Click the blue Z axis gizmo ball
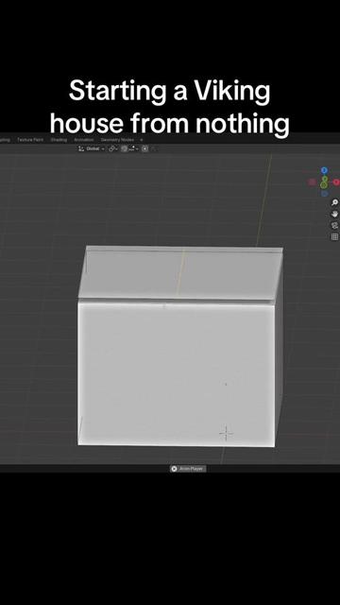 [x=324, y=170]
